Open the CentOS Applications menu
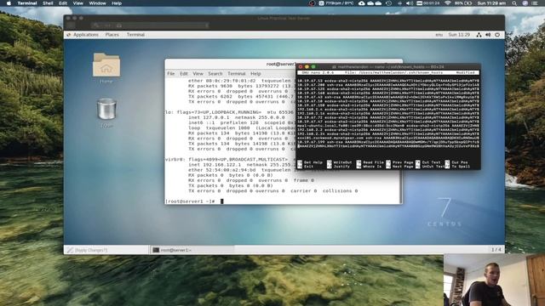 pos(85,35)
